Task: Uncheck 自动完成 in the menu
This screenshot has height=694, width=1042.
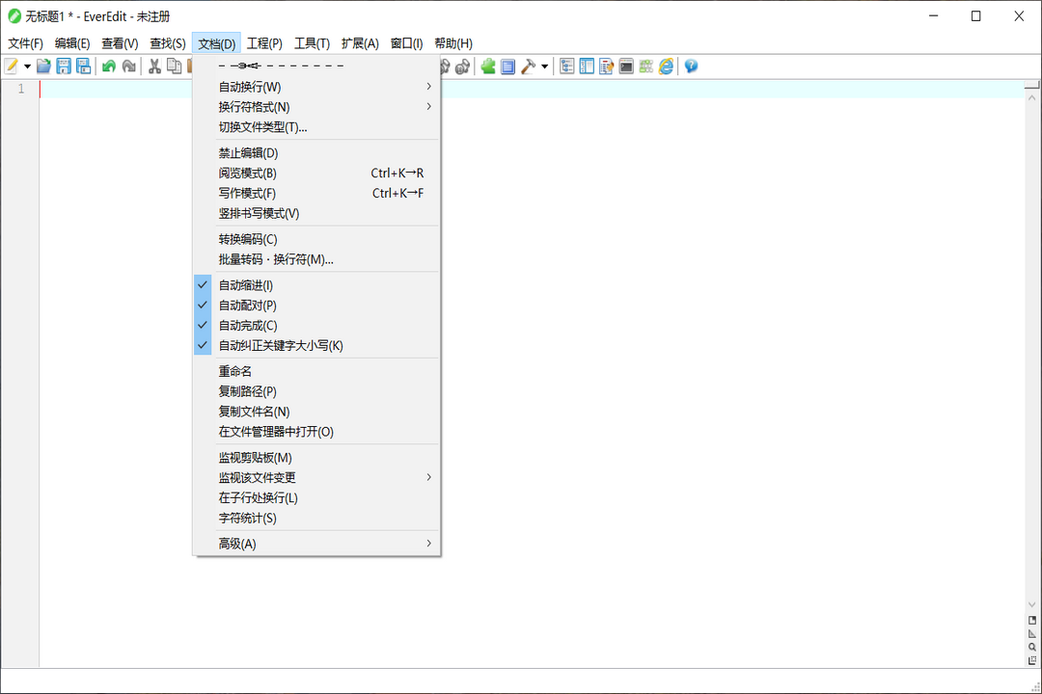Action: click(246, 325)
